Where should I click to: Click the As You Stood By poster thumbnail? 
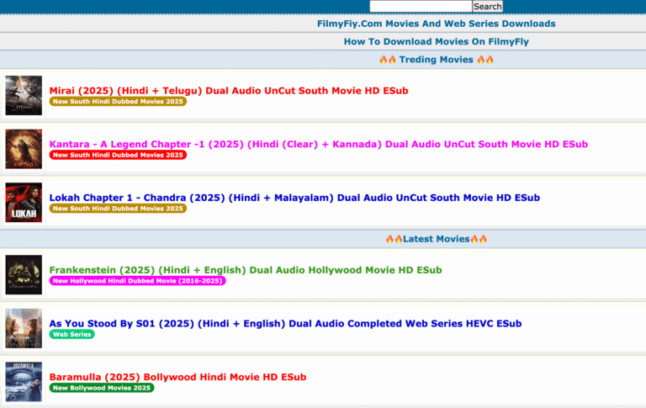(24, 329)
